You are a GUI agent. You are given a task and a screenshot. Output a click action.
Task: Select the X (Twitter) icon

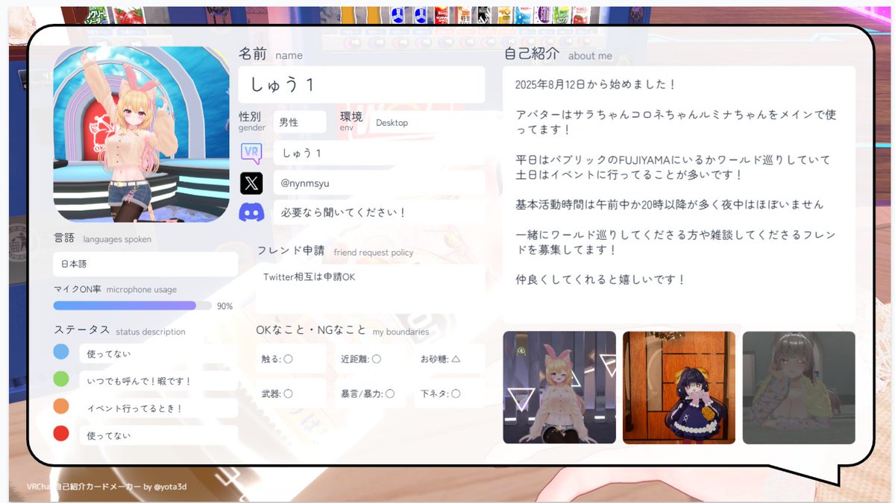pos(251,183)
